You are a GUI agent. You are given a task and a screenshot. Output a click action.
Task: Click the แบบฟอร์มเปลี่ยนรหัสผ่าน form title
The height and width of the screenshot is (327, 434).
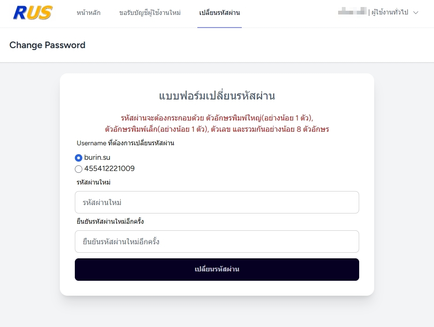tap(217, 96)
